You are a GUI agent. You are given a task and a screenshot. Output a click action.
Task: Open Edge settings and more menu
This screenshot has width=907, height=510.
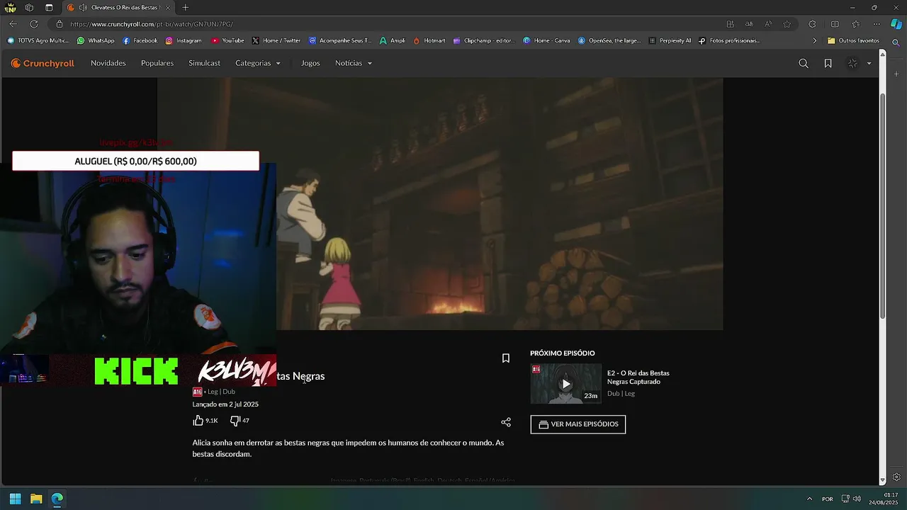pos(877,24)
